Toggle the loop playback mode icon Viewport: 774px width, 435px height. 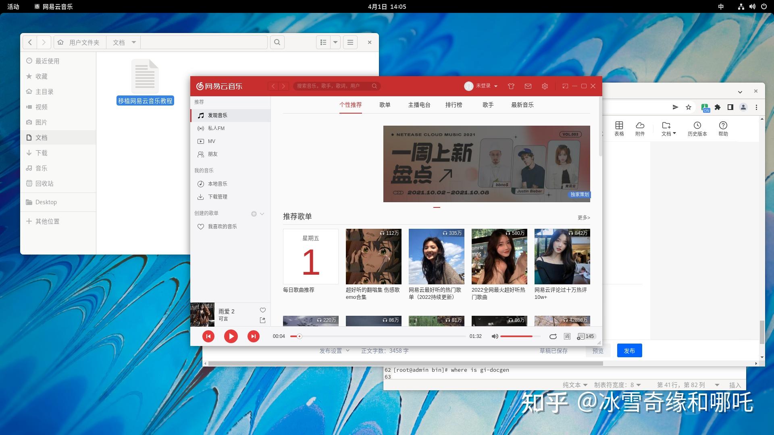pos(553,336)
